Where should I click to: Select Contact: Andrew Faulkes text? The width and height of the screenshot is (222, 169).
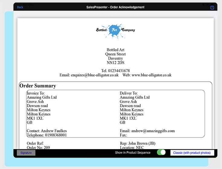pyautogui.click(x=47, y=131)
